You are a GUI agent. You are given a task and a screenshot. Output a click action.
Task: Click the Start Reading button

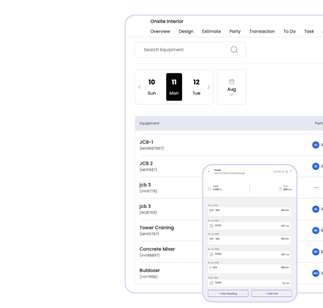click(228, 293)
